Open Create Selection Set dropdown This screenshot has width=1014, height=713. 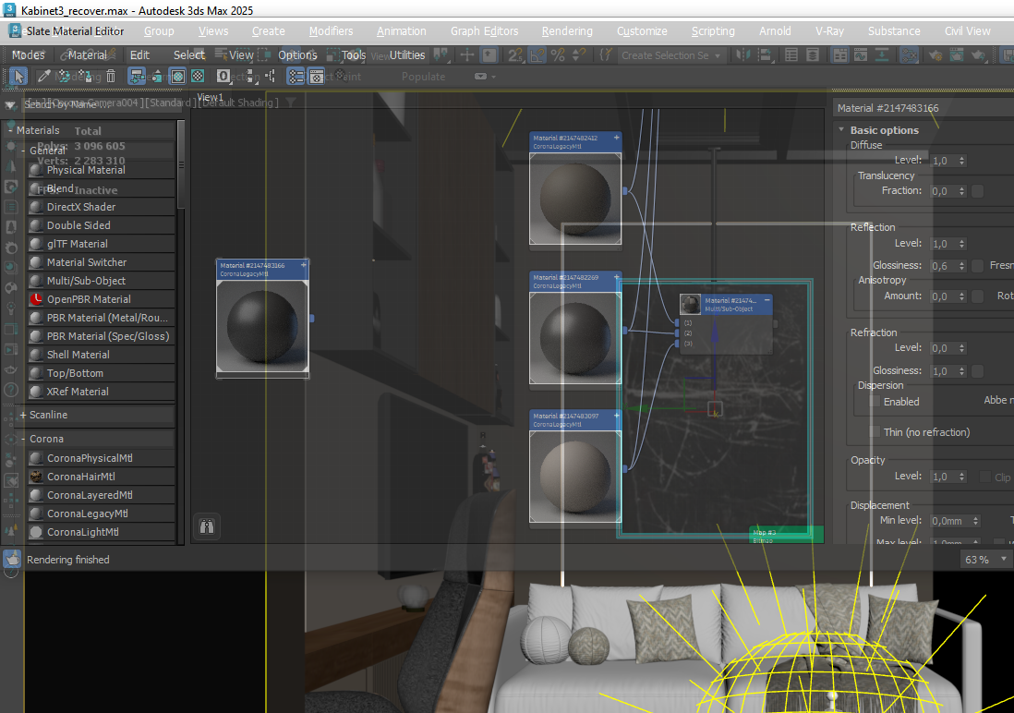point(718,55)
